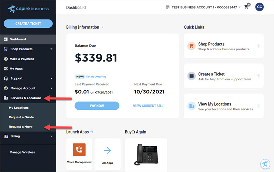The image size is (274, 172).
Task: Open My Locations in the sidebar
Action: (19, 108)
